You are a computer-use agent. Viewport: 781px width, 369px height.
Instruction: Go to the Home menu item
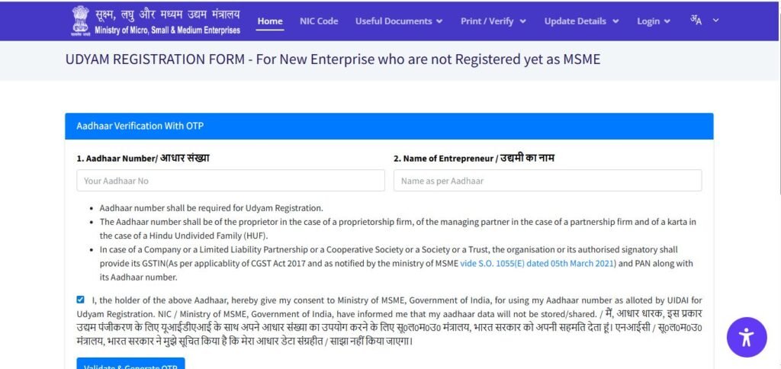pyautogui.click(x=270, y=21)
